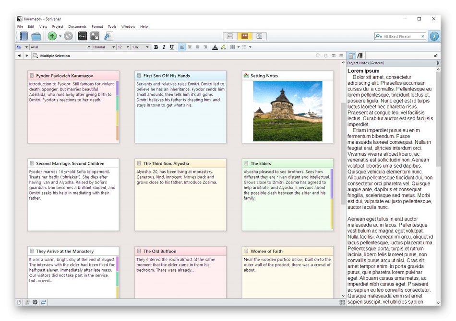This screenshot has height=321, width=456.
Task: Open the table options dropdown arrow
Action: coord(239,47)
